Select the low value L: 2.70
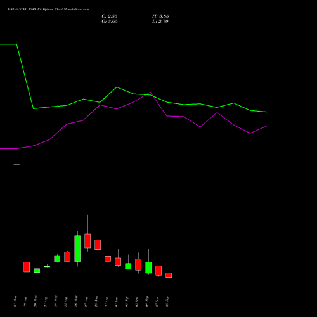317x317 pixels. [160, 22]
